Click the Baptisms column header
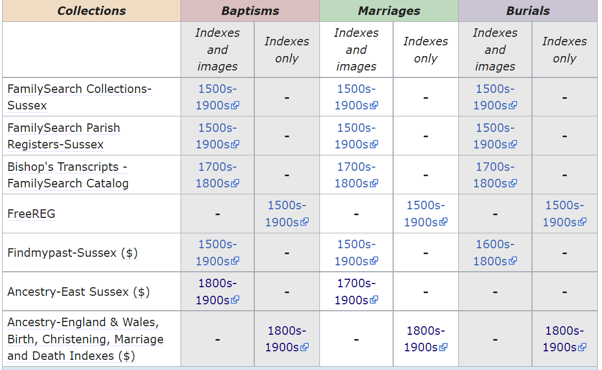Viewport: 602px width, 370px height. 251,11
